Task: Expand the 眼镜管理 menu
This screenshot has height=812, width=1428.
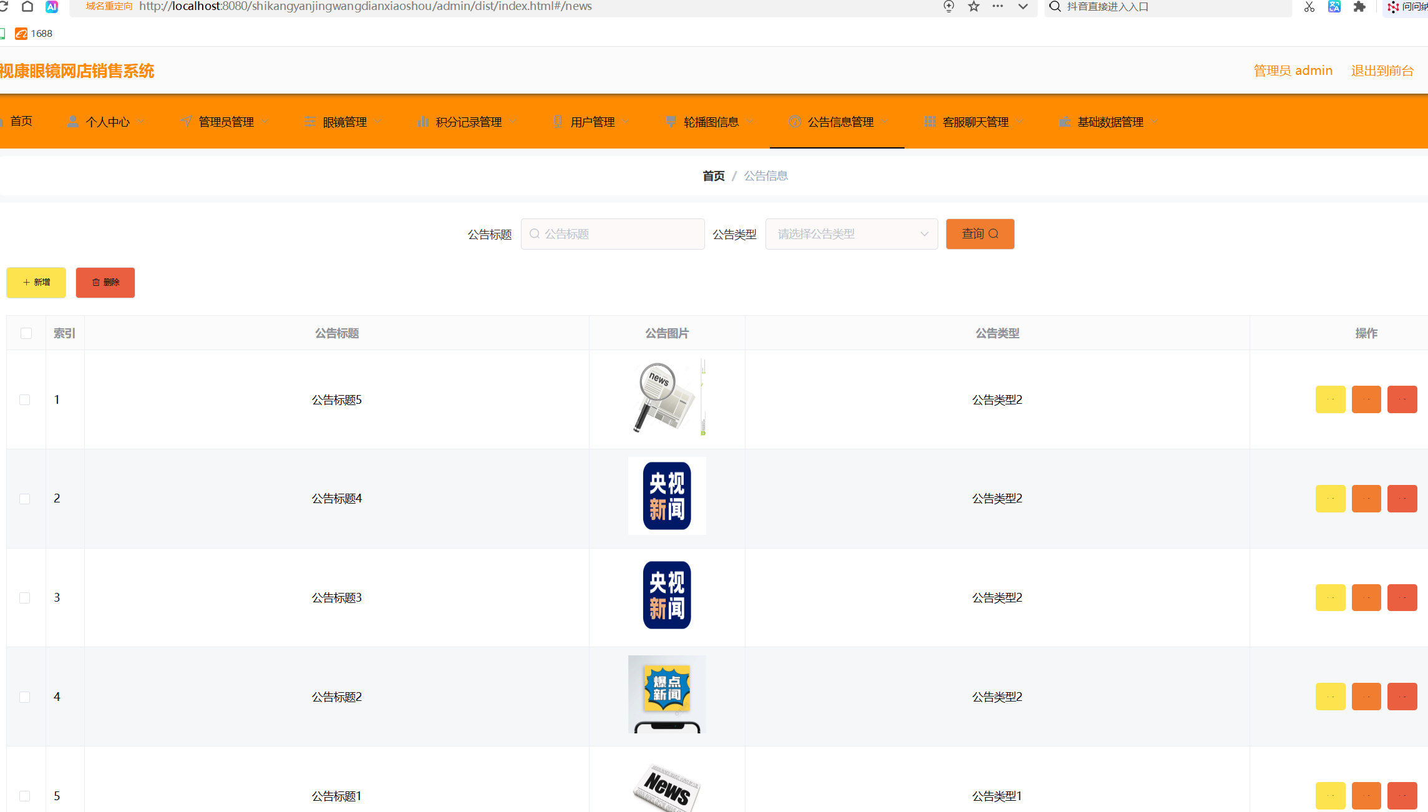Action: [344, 122]
